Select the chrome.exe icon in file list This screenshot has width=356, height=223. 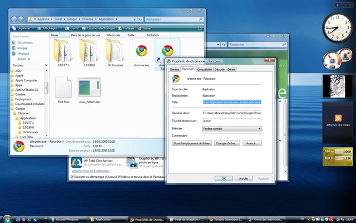pos(141,51)
